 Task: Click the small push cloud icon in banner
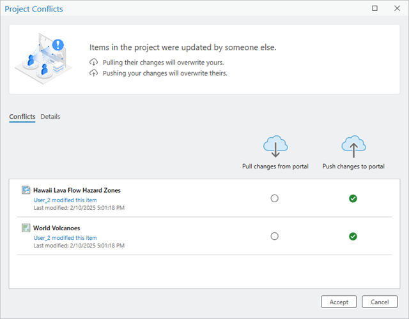pos(94,73)
